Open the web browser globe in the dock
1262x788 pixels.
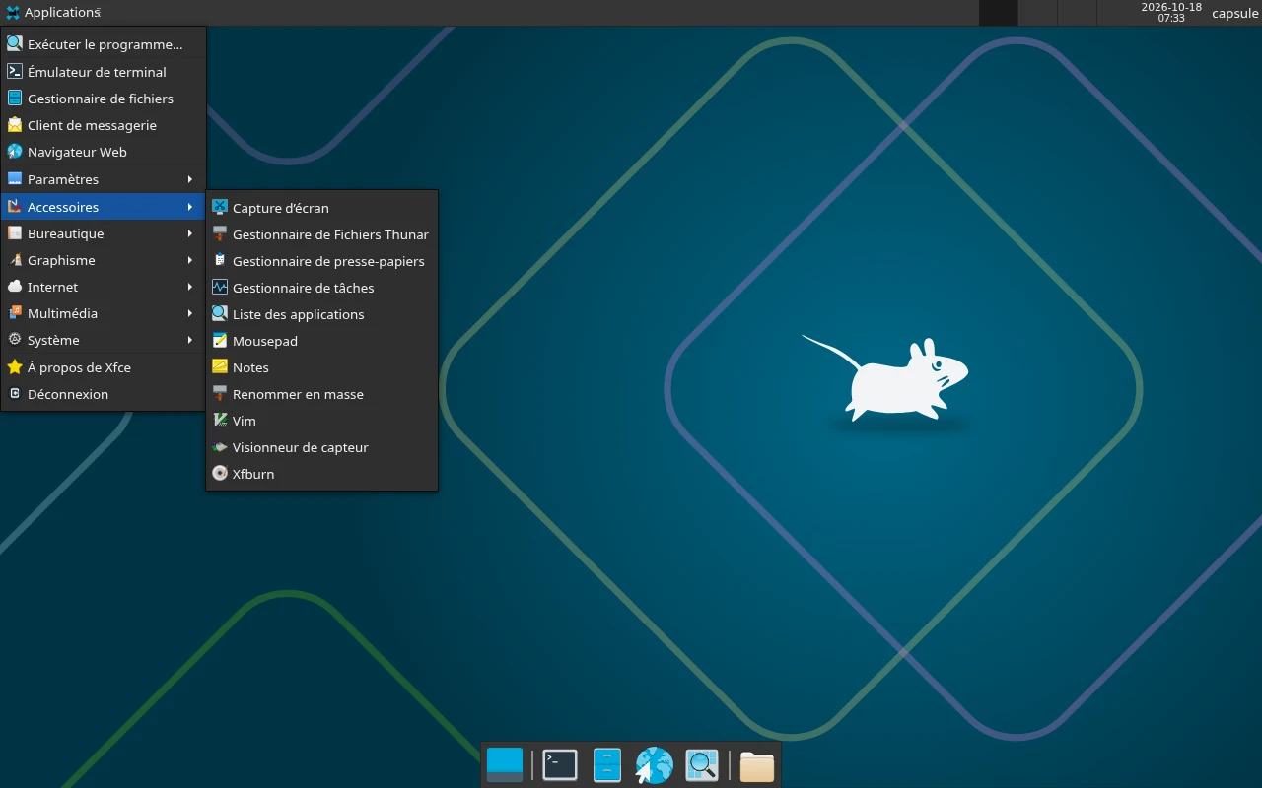click(x=654, y=765)
